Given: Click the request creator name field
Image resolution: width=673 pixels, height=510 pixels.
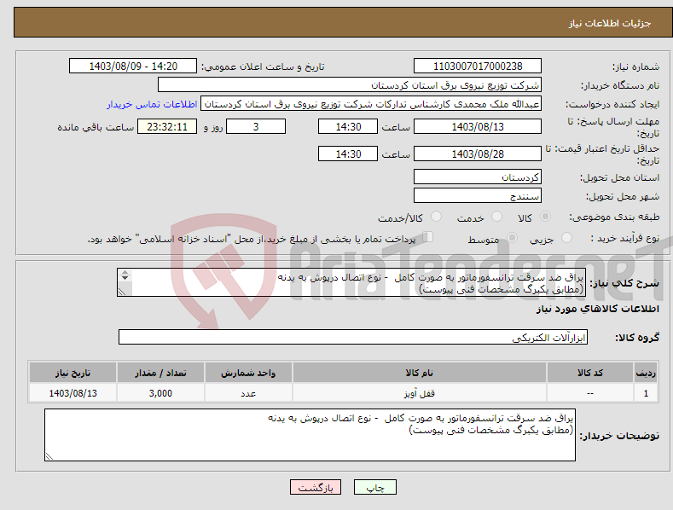Looking at the screenshot, I should 371,104.
